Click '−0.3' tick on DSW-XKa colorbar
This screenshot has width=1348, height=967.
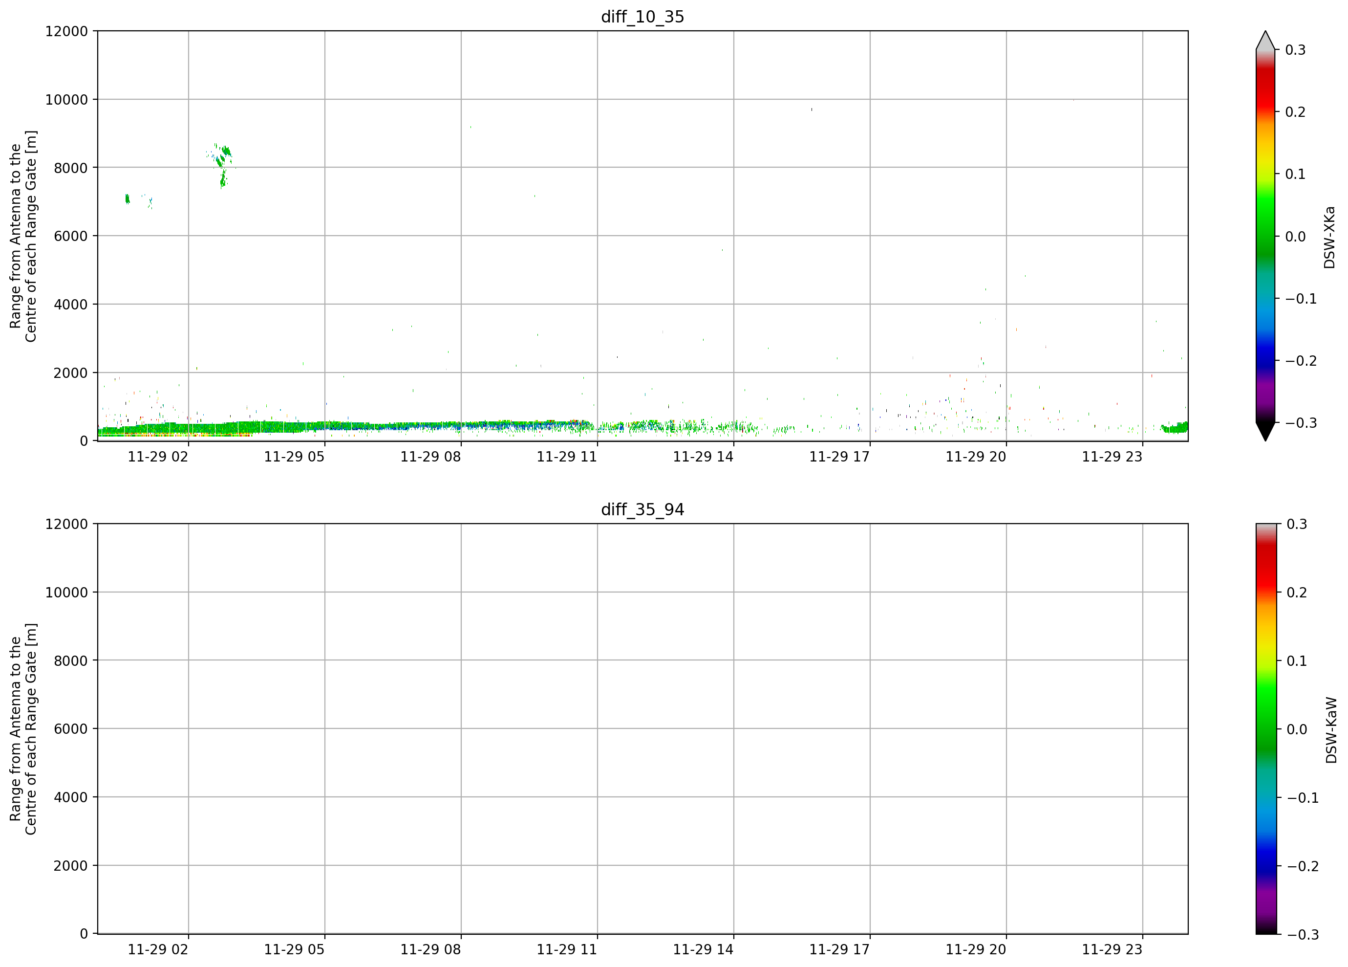point(1301,423)
